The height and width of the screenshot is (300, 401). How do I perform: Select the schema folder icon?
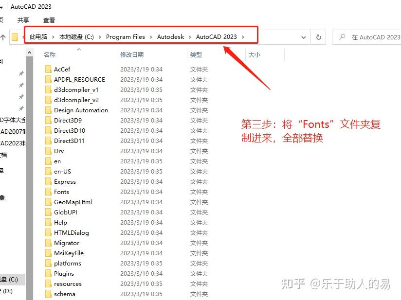(x=48, y=294)
